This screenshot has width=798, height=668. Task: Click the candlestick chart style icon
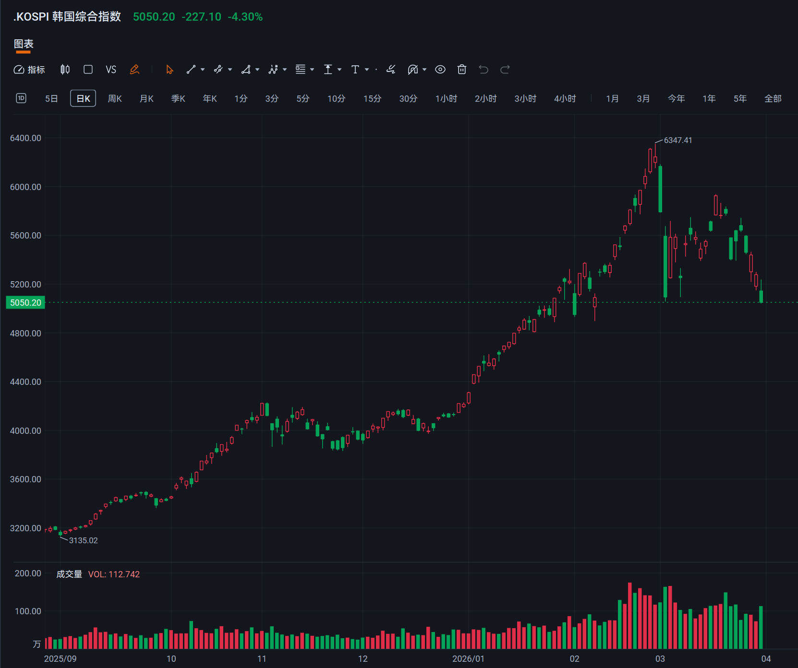[x=65, y=70]
